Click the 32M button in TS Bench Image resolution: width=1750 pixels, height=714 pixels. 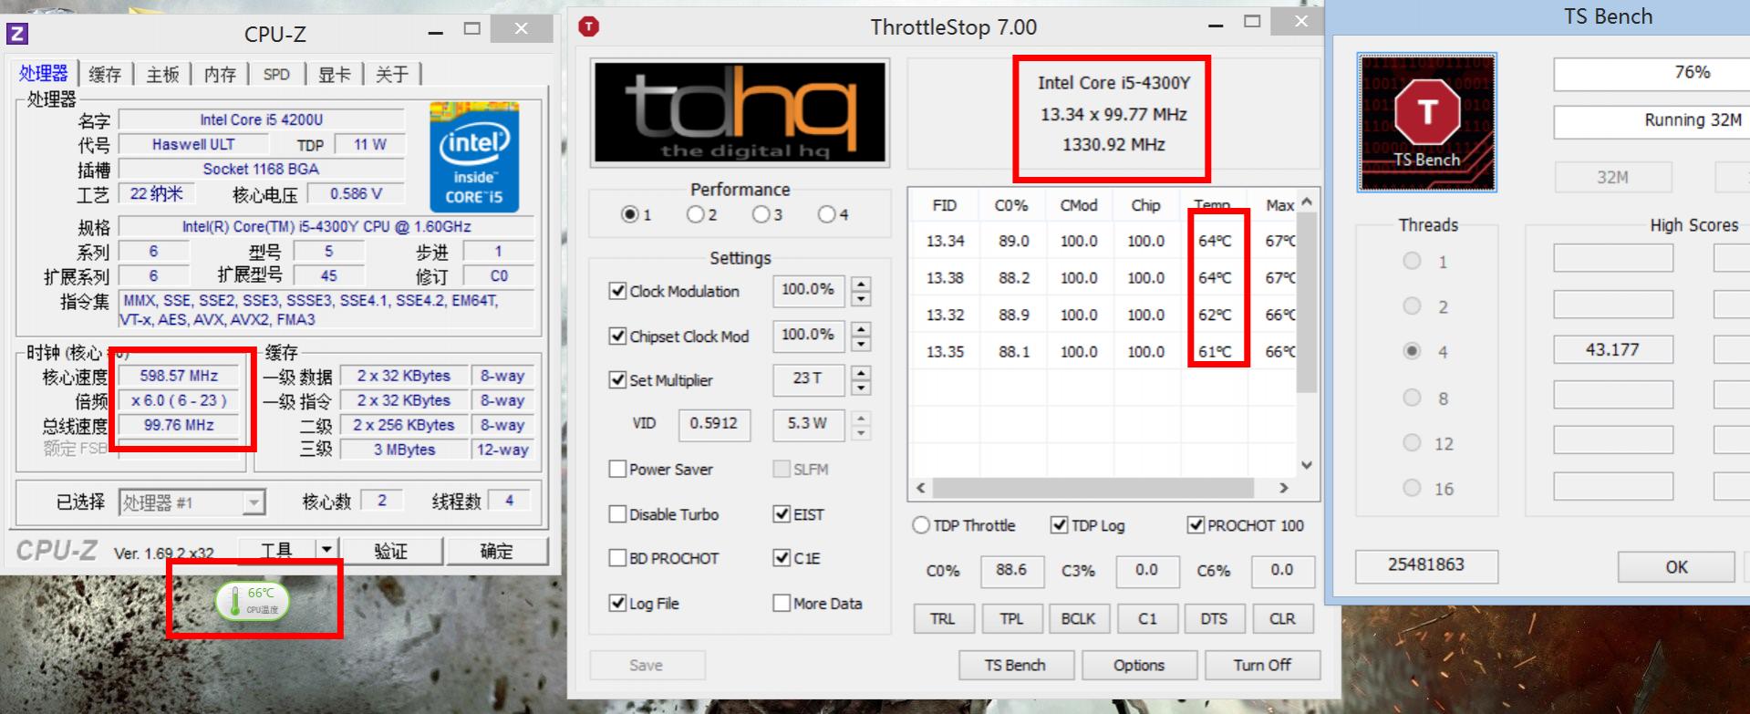click(1612, 177)
